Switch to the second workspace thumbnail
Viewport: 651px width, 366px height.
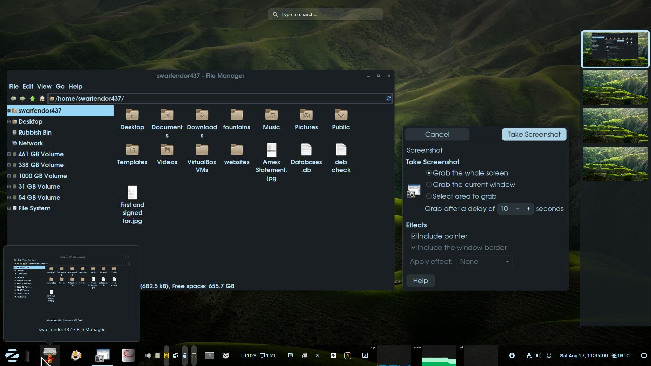[x=615, y=88]
